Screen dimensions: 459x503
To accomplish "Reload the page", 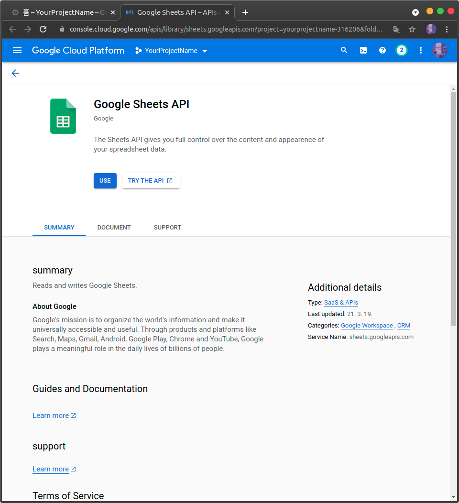I will (44, 29).
